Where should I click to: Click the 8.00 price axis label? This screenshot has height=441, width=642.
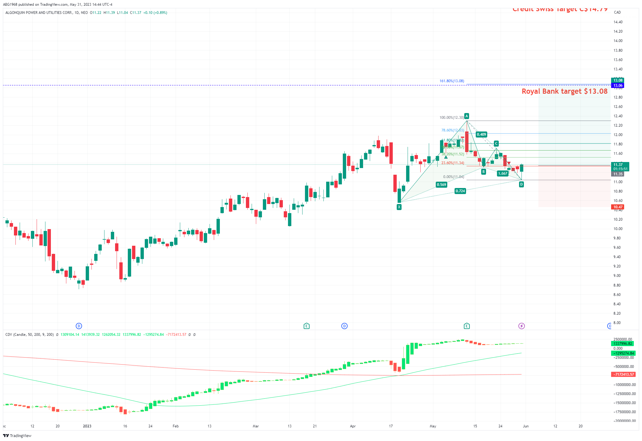click(x=617, y=323)
